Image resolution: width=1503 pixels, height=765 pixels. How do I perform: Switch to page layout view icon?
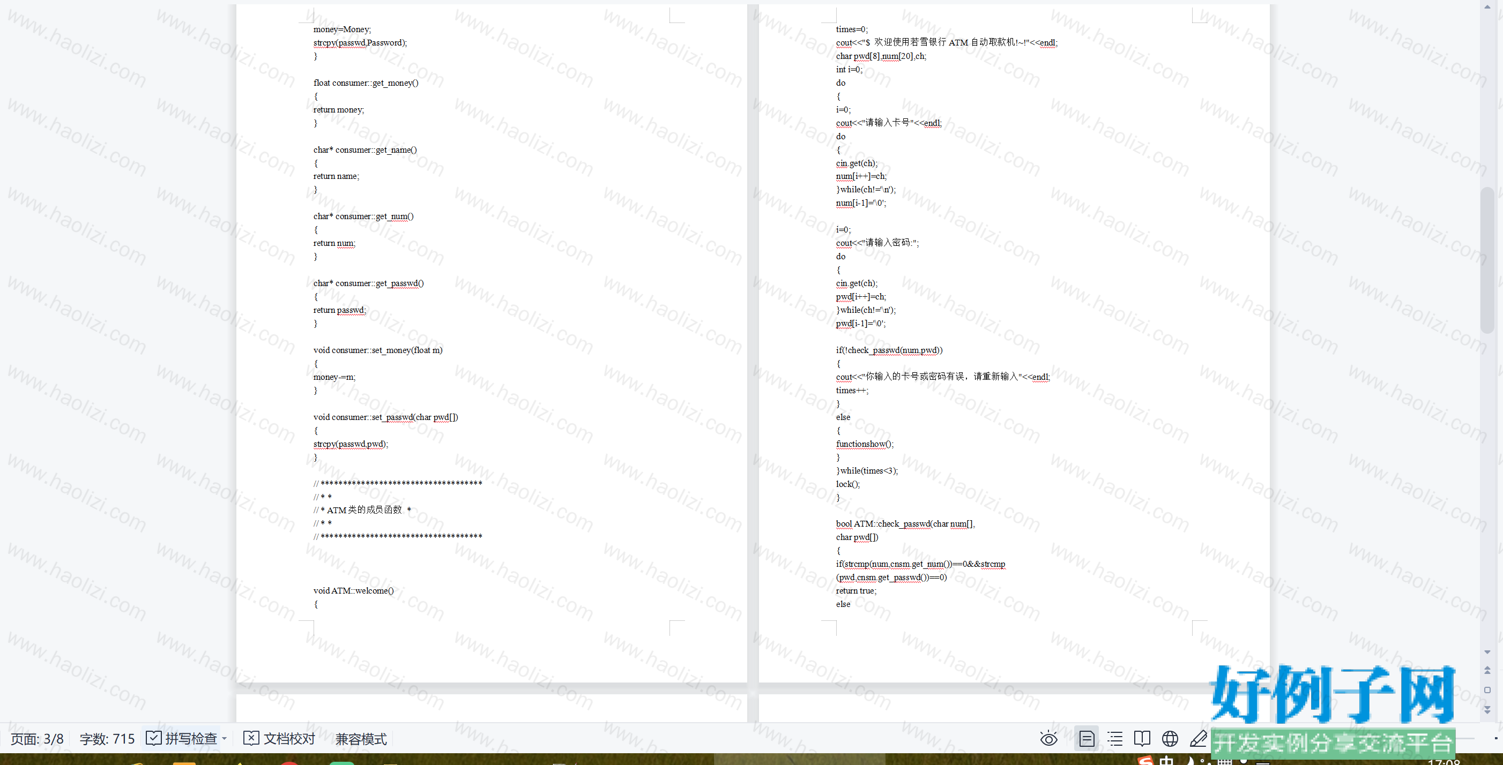(x=1087, y=739)
